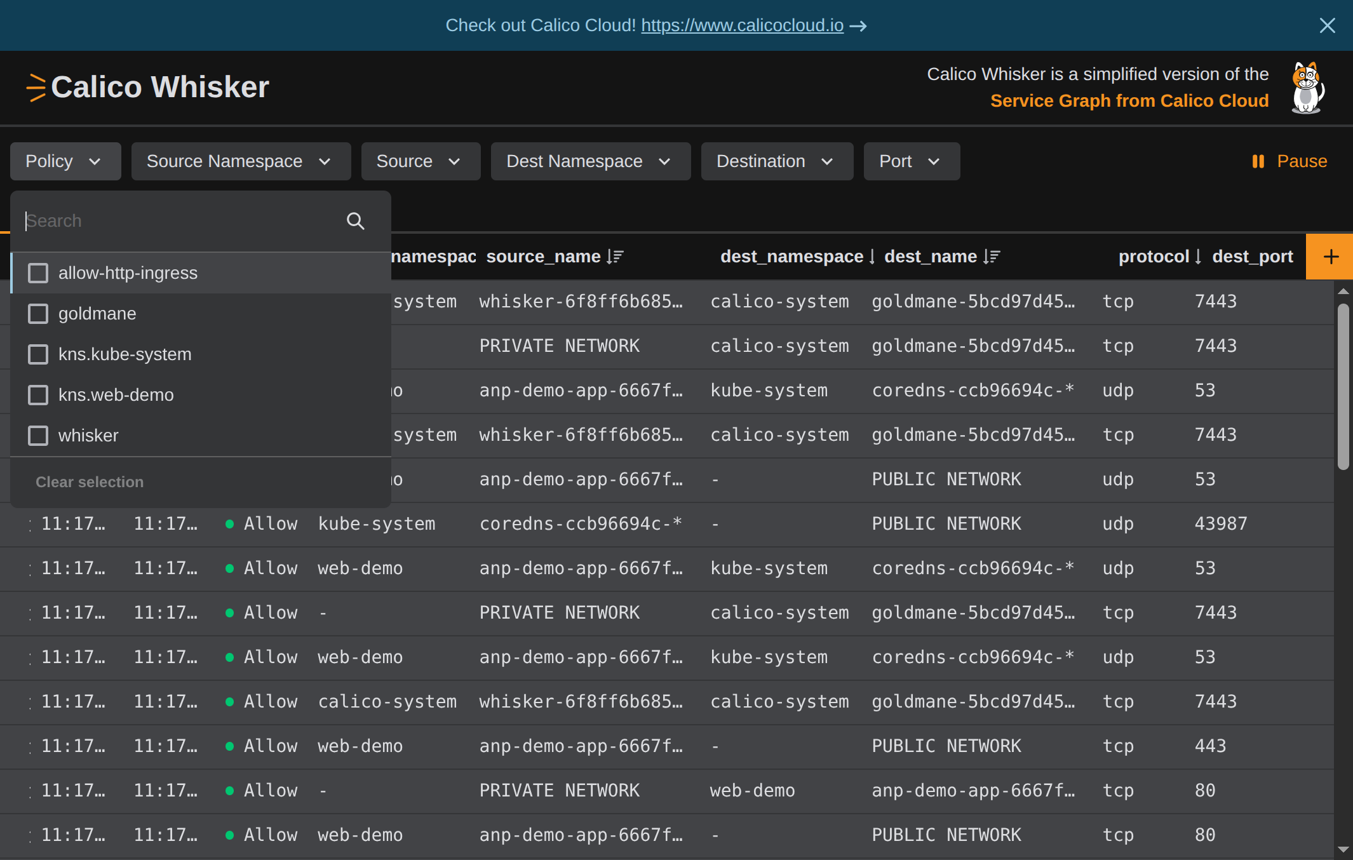Image resolution: width=1353 pixels, height=860 pixels.
Task: Click Allow status in port 443 row
Action: tap(262, 746)
